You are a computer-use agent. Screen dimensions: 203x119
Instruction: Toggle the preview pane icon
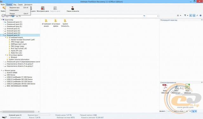point(194,16)
